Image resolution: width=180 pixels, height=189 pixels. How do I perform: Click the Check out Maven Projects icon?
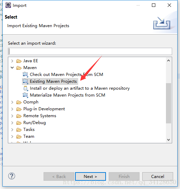click(25, 75)
